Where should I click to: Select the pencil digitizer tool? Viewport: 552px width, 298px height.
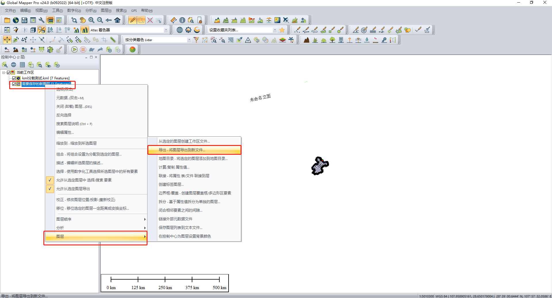133,20
